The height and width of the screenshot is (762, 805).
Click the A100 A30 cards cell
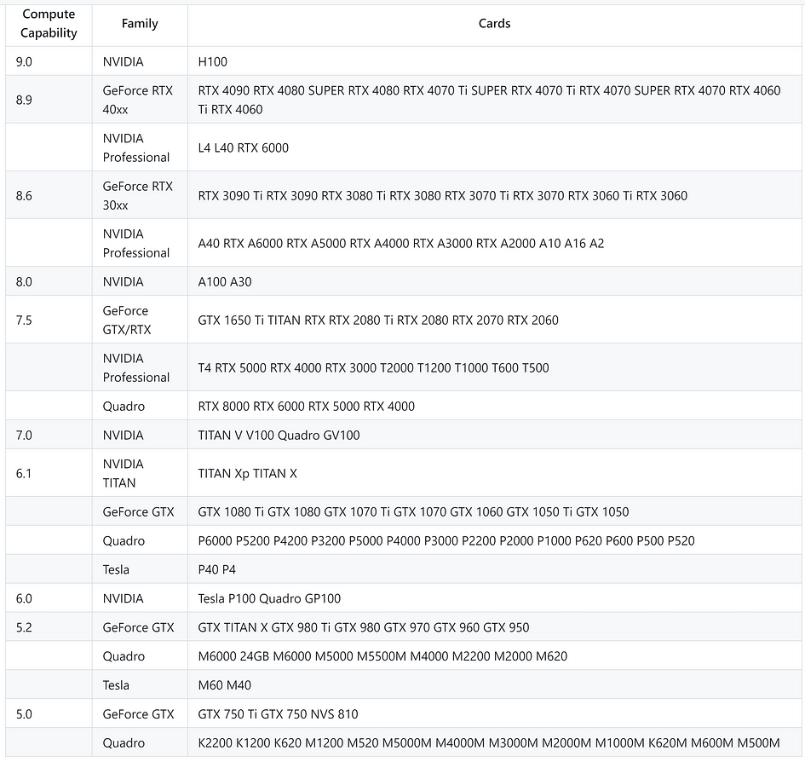pos(494,281)
